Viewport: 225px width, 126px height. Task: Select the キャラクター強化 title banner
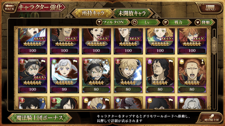point(40,8)
